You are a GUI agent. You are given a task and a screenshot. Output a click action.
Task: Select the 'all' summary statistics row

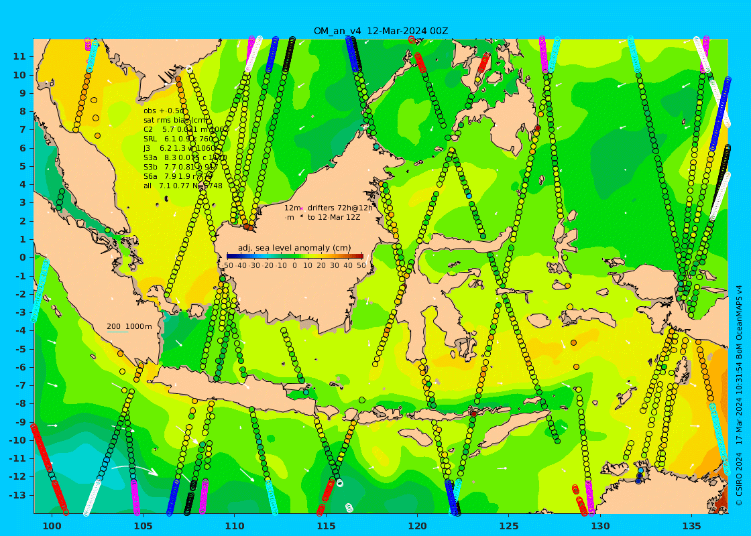pyautogui.click(x=183, y=186)
